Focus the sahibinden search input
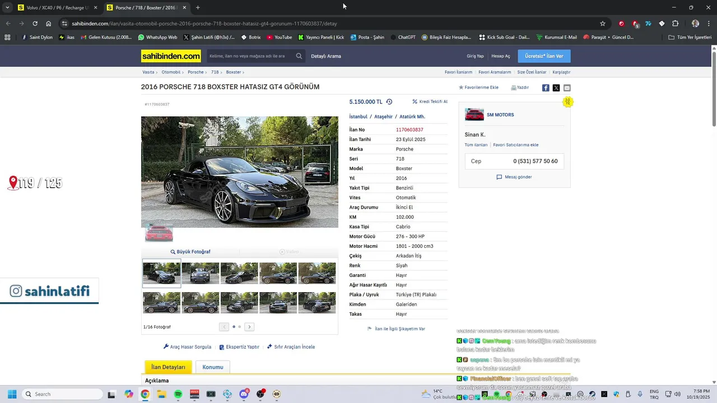Viewport: 717px width, 403px height. (250, 56)
